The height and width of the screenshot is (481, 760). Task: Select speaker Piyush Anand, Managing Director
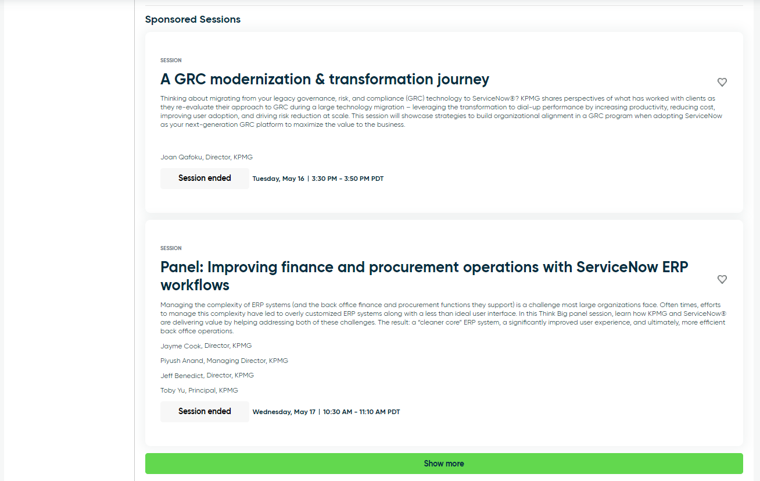pyautogui.click(x=224, y=361)
